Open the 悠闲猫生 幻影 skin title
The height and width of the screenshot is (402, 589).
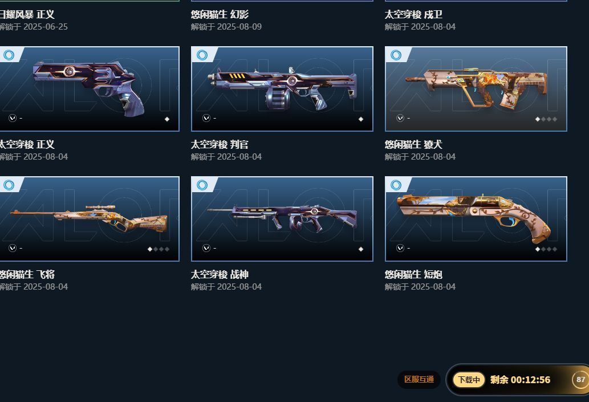pyautogui.click(x=220, y=15)
